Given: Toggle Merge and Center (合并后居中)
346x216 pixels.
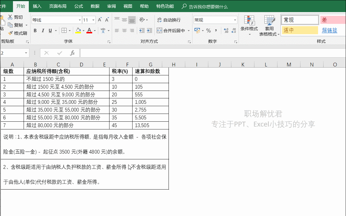Looking at the screenshot, I should 171,30.
